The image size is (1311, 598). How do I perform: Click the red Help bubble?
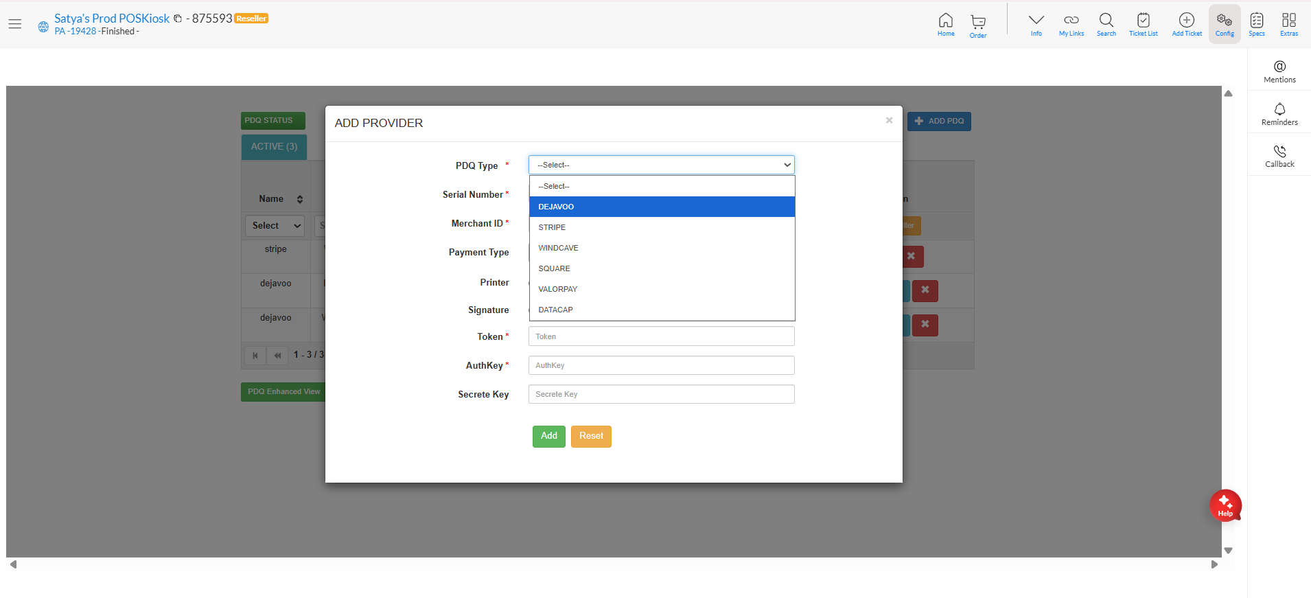click(x=1225, y=505)
